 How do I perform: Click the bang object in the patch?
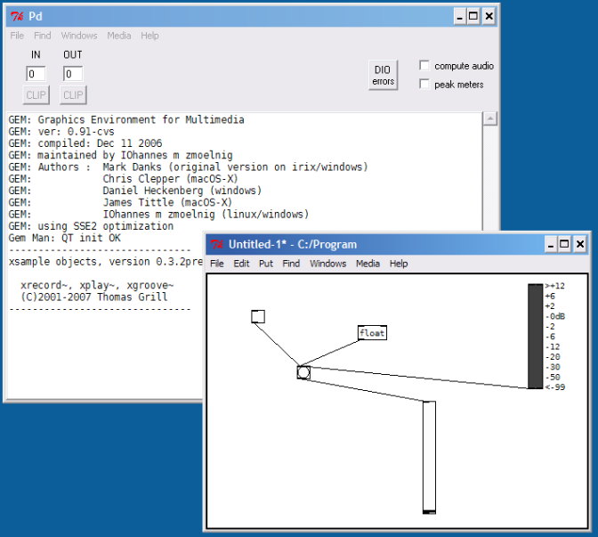pos(303,372)
